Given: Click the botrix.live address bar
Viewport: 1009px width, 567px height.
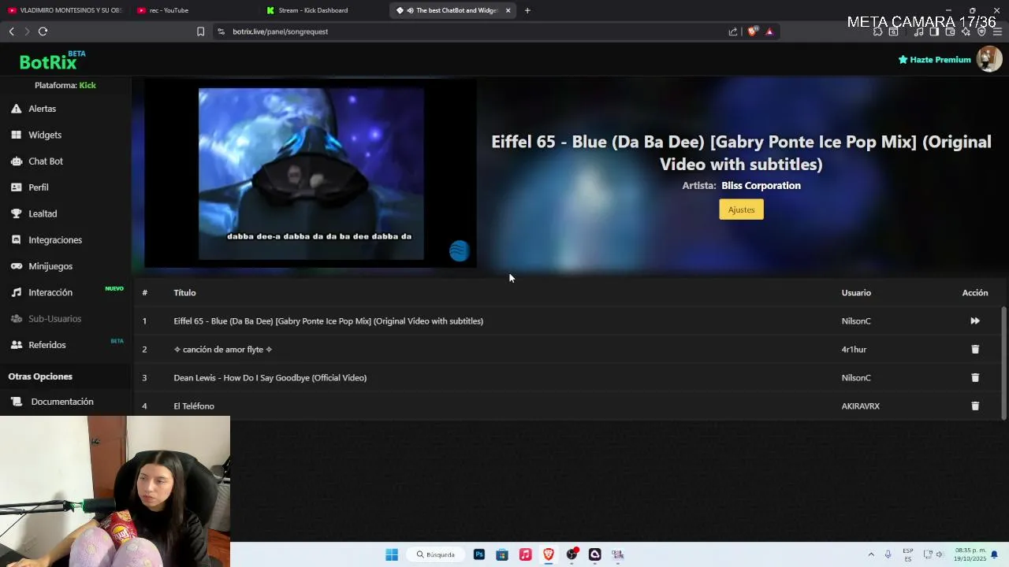Looking at the screenshot, I should (x=473, y=31).
